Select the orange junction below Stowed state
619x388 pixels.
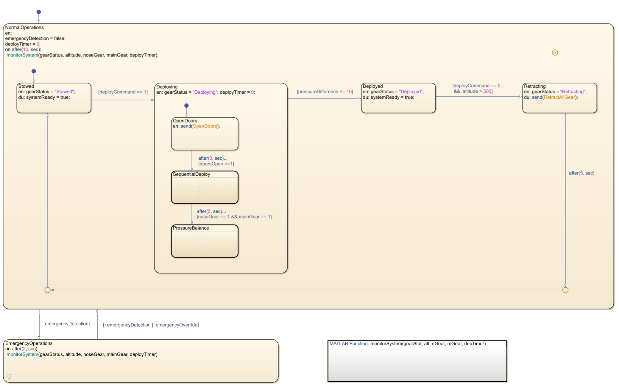[x=47, y=290]
